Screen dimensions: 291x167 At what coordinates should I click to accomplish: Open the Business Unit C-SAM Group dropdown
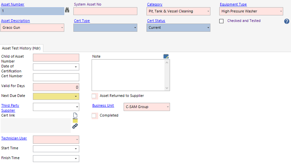click(x=168, y=107)
